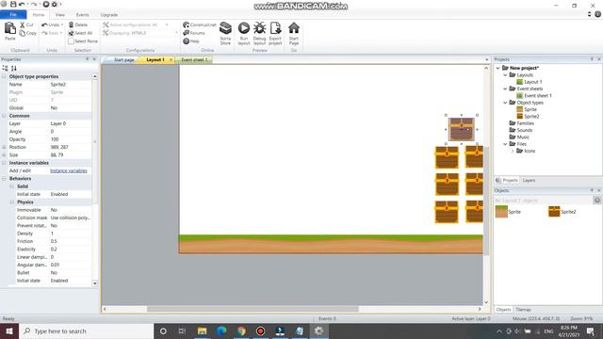Click the Bandicam record icon in the taskbar
This screenshot has width=603, height=339.
[x=260, y=331]
